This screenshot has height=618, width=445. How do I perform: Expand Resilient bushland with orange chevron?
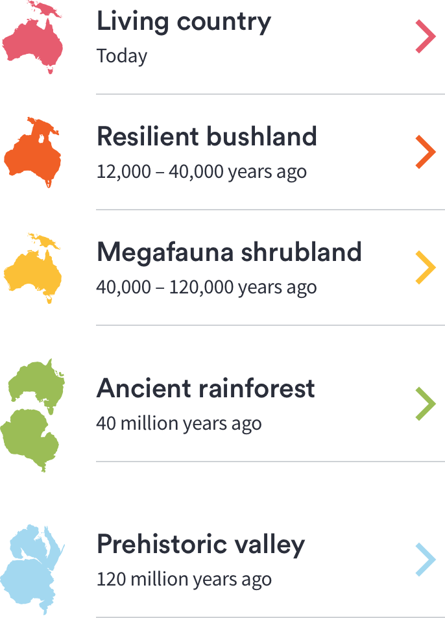pyautogui.click(x=426, y=153)
